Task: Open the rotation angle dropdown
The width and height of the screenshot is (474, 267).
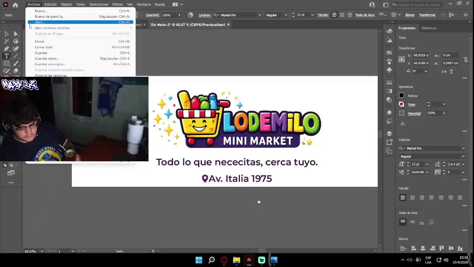Action: 425,71
